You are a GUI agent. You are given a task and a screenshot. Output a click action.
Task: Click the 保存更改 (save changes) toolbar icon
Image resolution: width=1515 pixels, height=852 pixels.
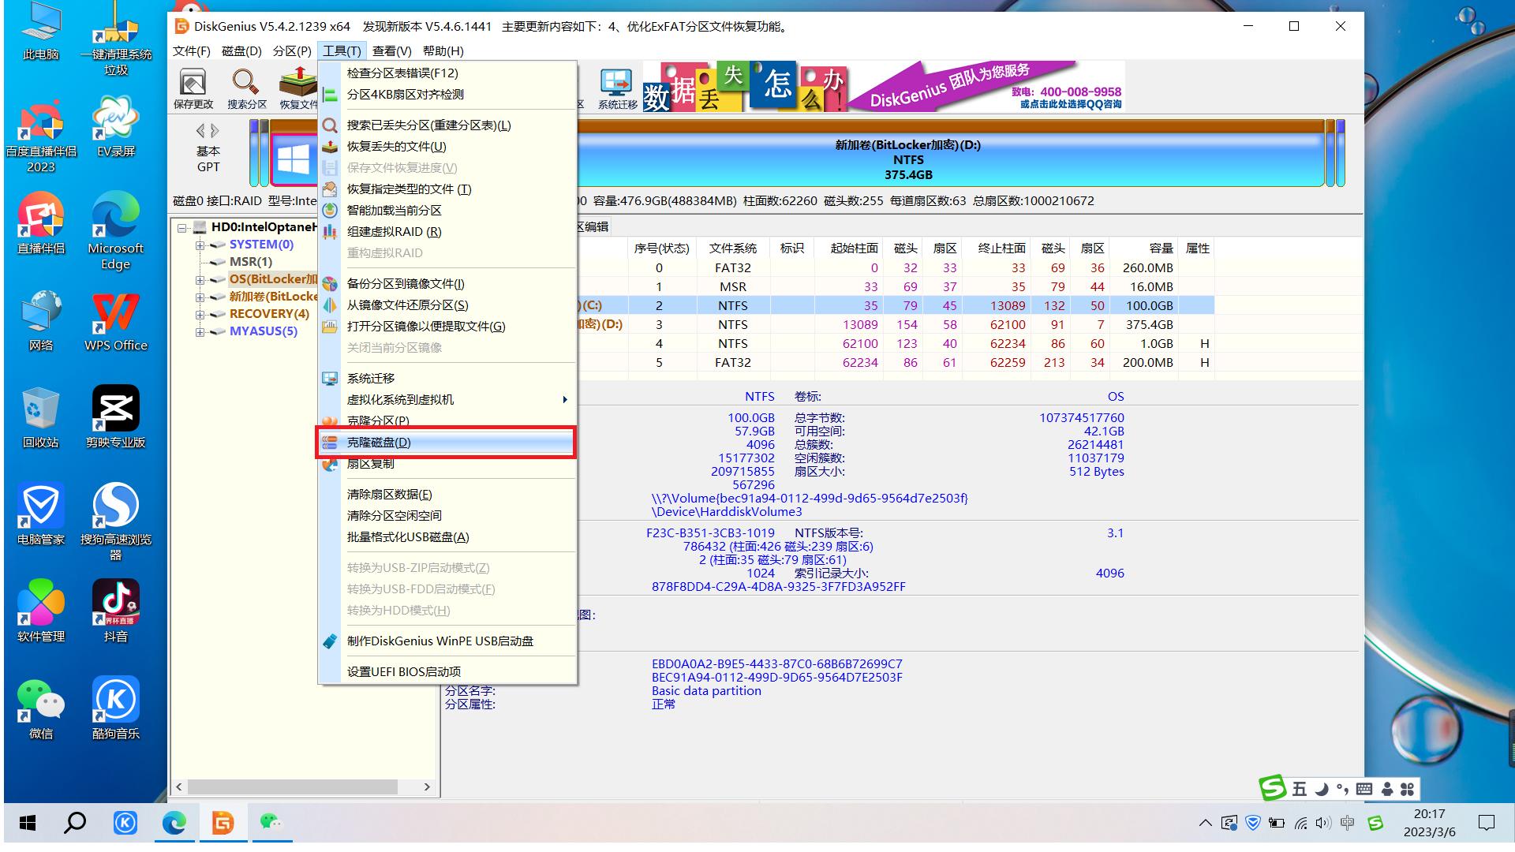192,87
